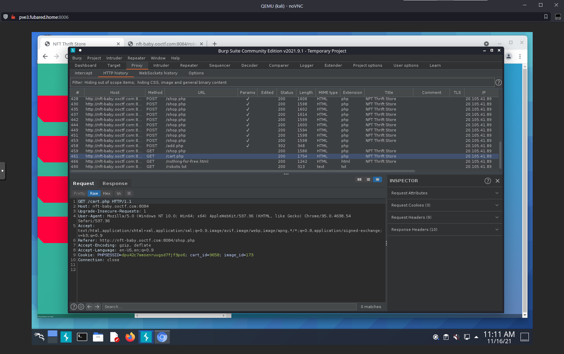Activate Chromium window in taskbar

[x=162, y=337]
